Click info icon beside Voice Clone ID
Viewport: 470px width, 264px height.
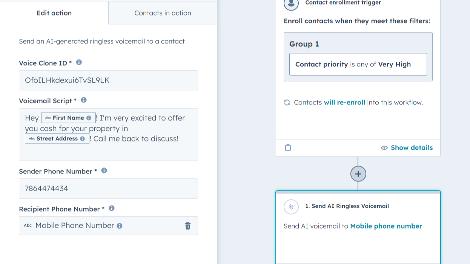coord(79,63)
